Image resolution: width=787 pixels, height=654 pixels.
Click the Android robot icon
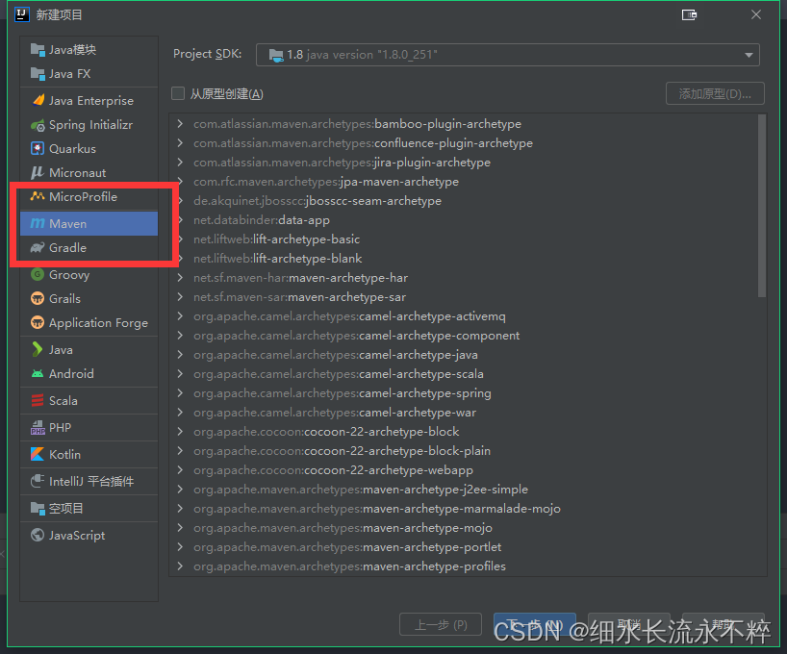tap(38, 373)
